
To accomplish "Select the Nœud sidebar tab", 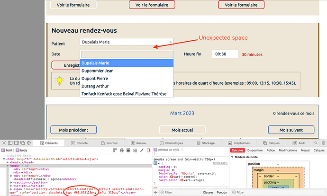I will pos(305,151).
